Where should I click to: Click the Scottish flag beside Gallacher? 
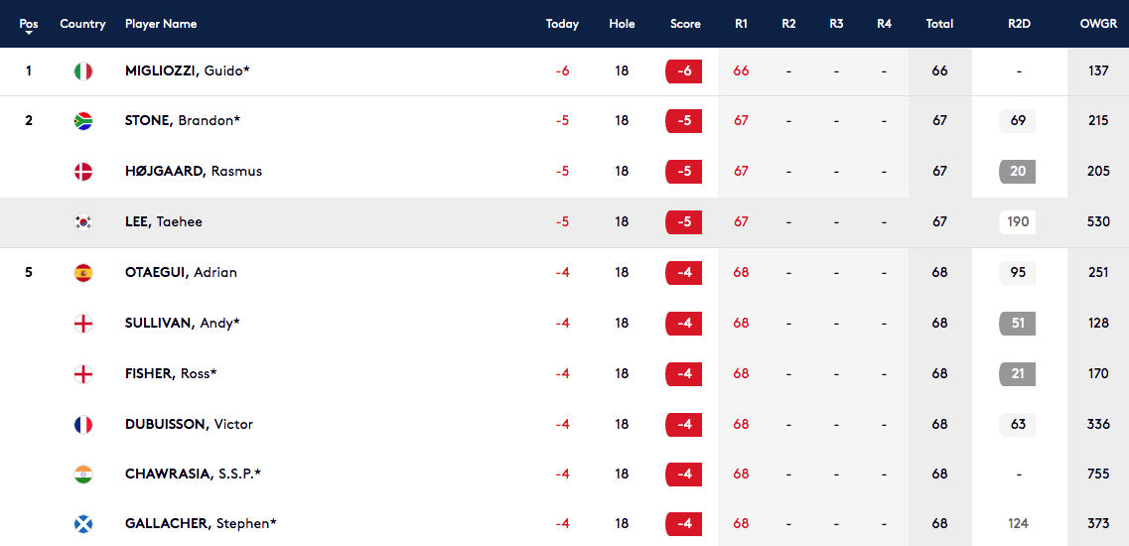pyautogui.click(x=83, y=524)
